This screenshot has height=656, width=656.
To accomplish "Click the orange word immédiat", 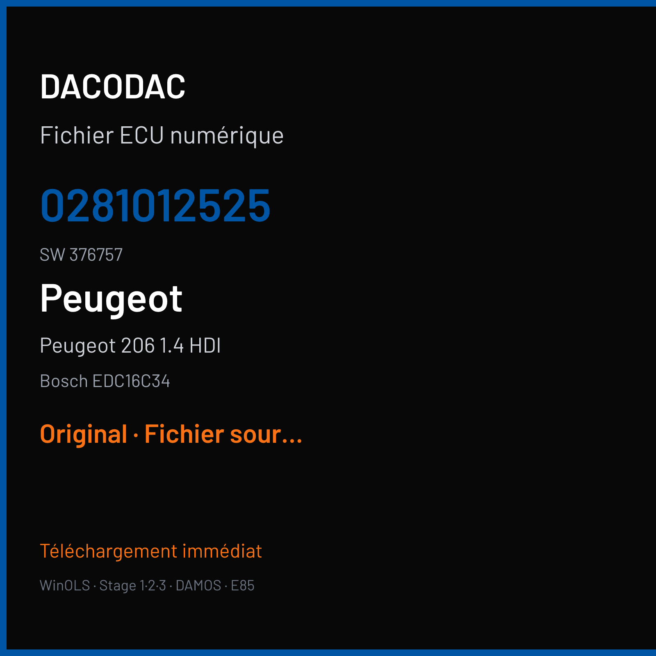I will pyautogui.click(x=222, y=551).
